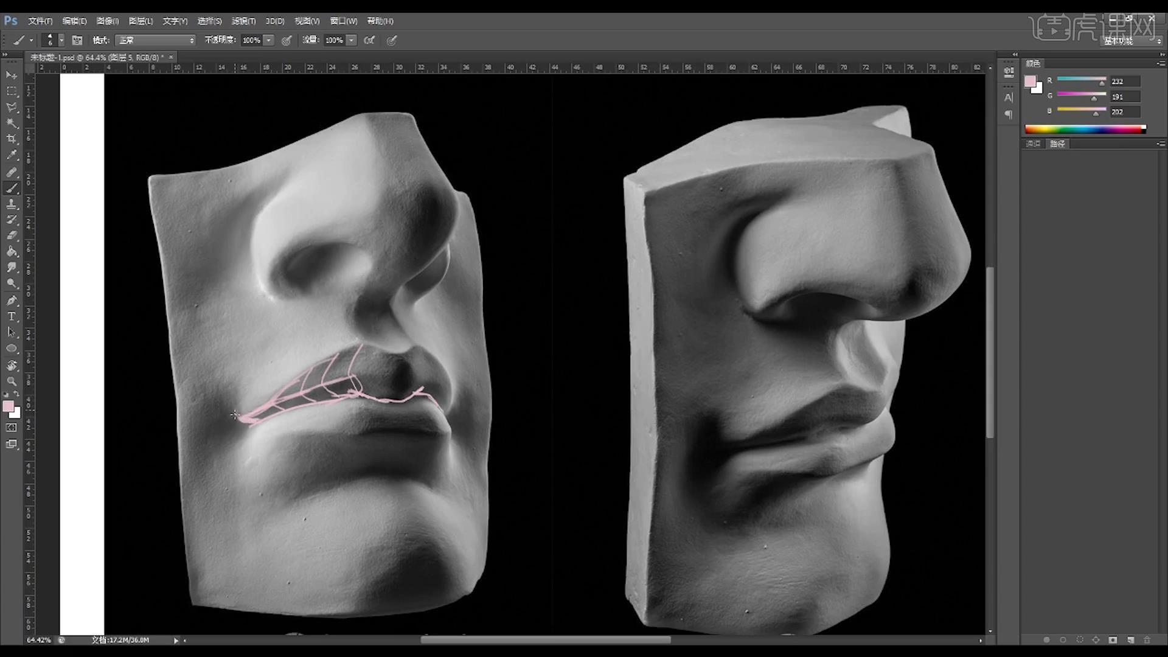1168x657 pixels.
Task: Select the Move tool
Action: 12,75
